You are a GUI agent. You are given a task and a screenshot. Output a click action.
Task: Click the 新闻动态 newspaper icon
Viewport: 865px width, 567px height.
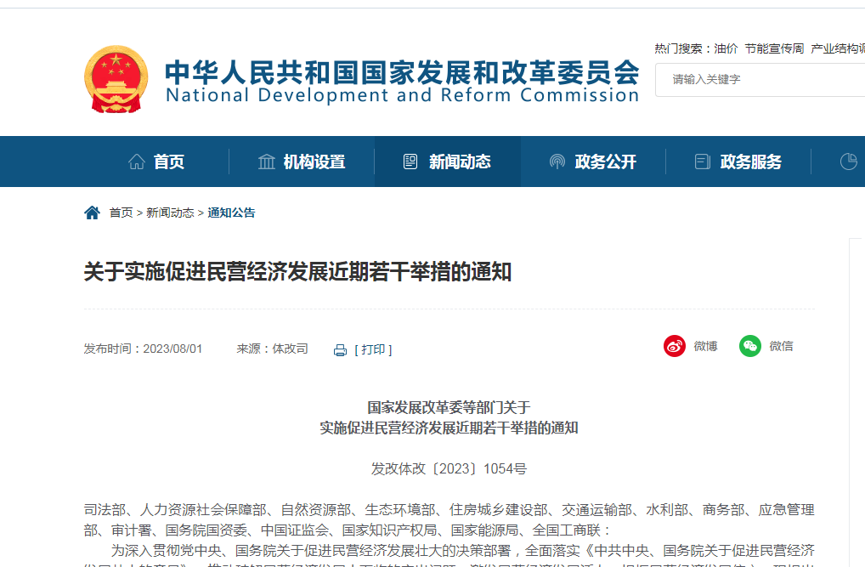[411, 162]
